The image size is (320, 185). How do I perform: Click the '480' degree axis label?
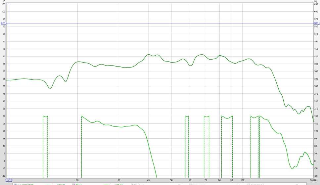point(316,41)
